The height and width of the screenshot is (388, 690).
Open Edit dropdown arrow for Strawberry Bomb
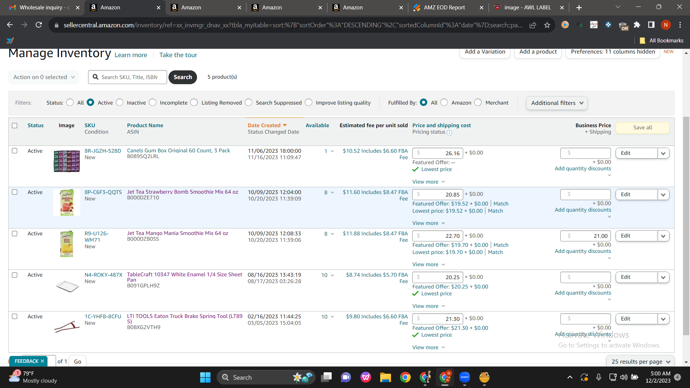[x=663, y=195]
